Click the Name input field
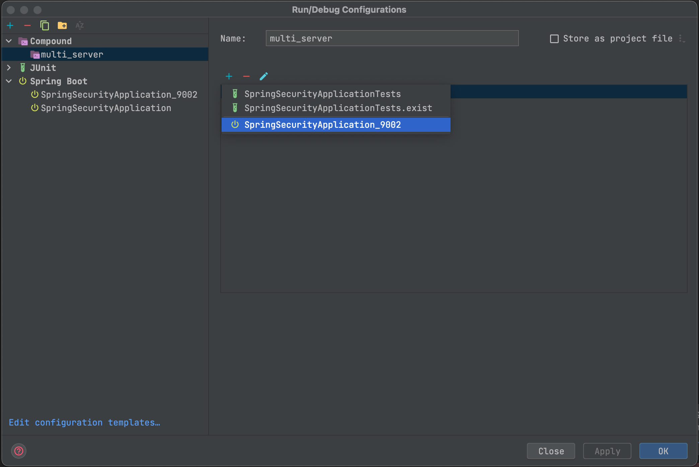Viewport: 699px width, 467px height. tap(392, 38)
